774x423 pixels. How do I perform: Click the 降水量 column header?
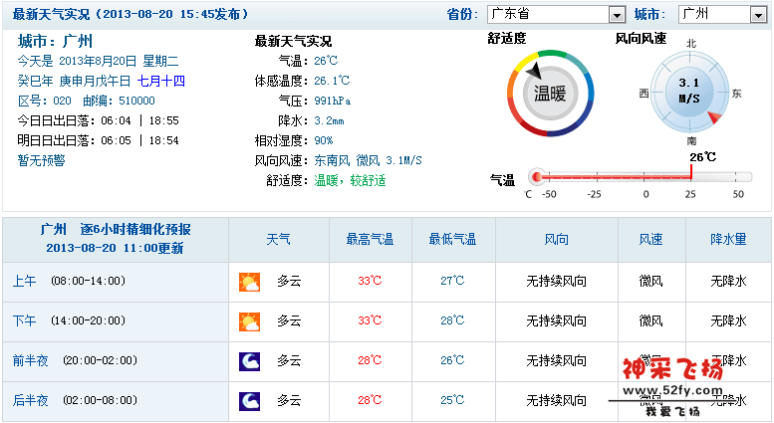click(728, 240)
